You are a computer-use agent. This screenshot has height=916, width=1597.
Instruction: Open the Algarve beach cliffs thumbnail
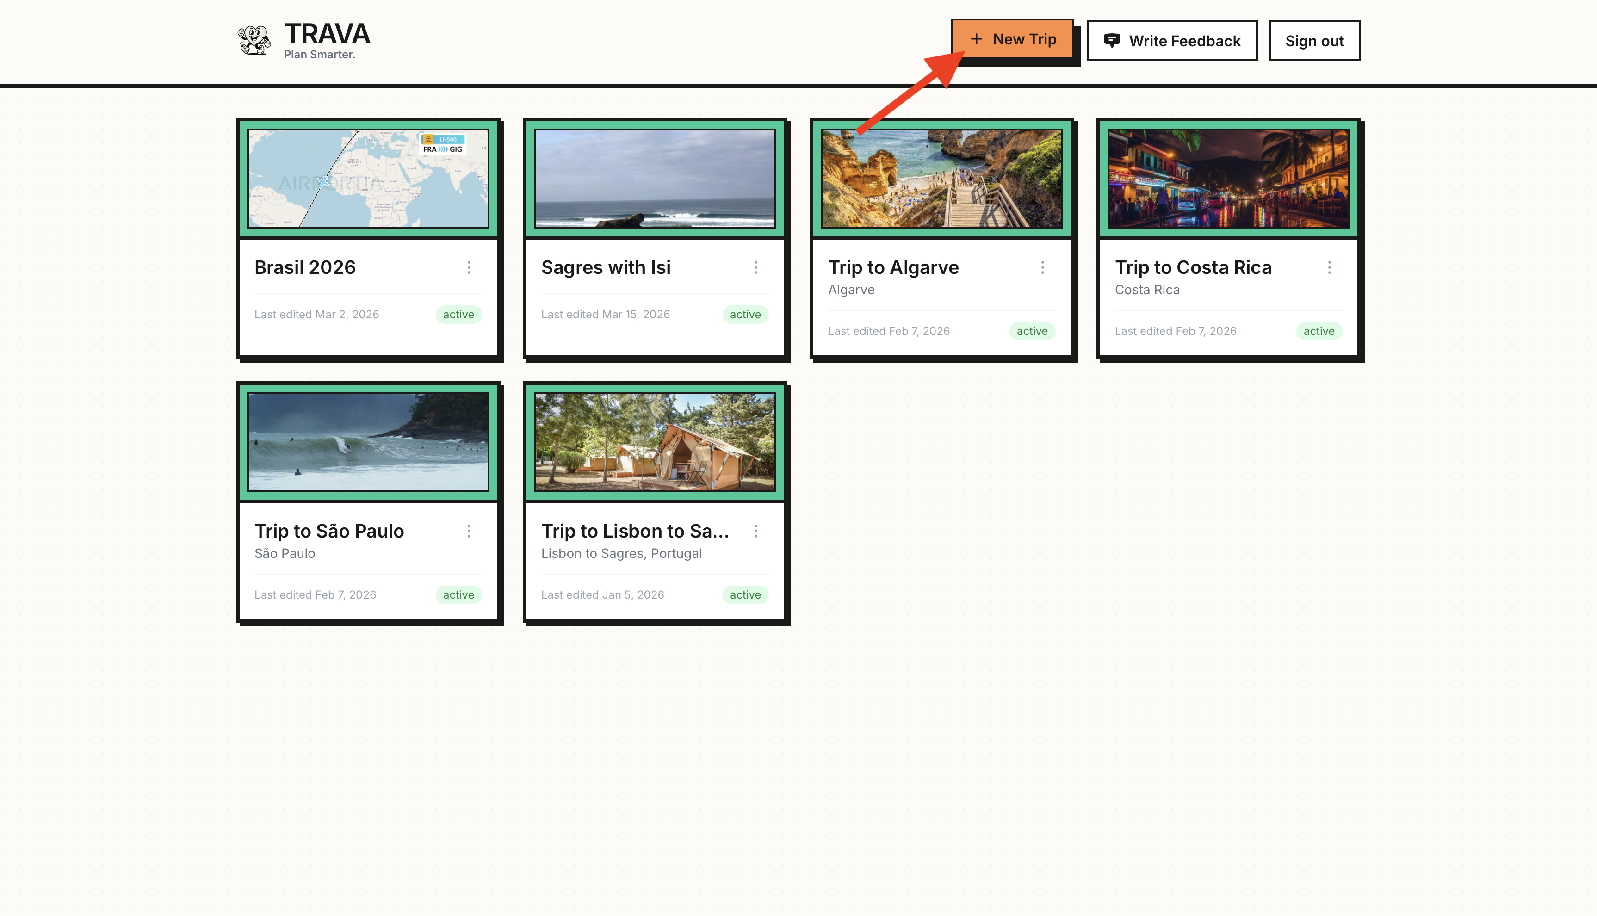click(x=941, y=178)
